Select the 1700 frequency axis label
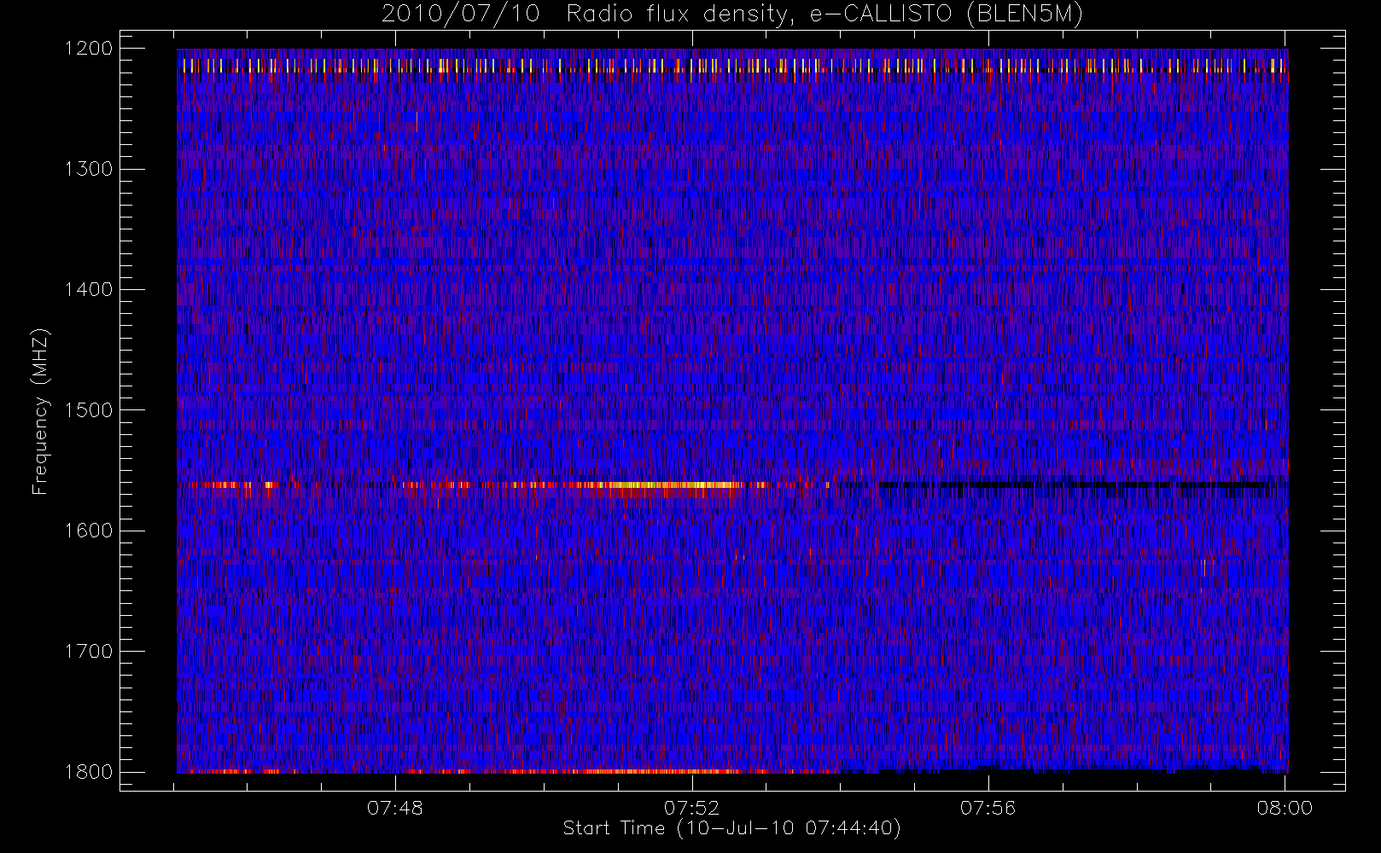The image size is (1381, 853). click(89, 651)
